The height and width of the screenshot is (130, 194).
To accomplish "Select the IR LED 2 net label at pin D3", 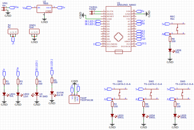I will coord(93,24).
